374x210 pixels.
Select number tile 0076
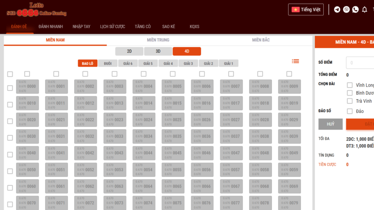(x=202, y=203)
